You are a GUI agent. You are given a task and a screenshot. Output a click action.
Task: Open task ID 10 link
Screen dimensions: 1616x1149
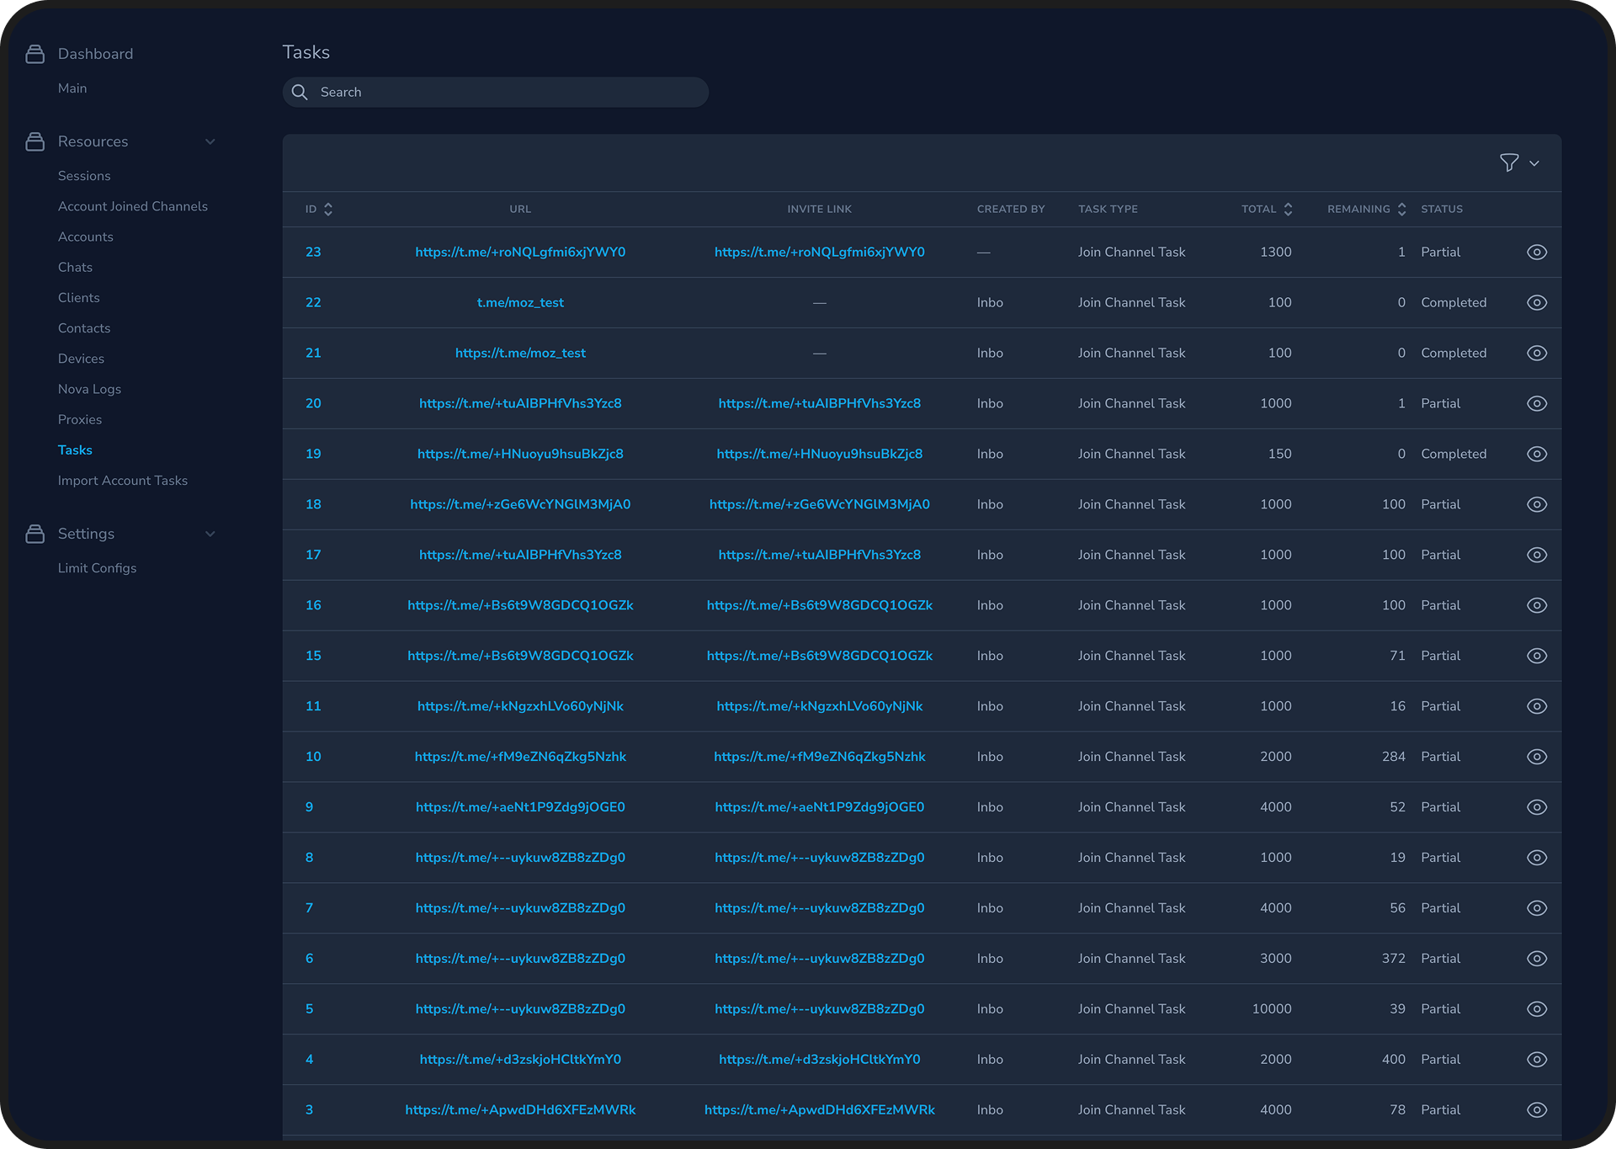click(x=313, y=758)
